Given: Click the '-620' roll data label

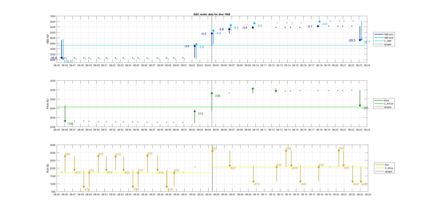Looking at the screenshot, I should [x=126, y=172].
